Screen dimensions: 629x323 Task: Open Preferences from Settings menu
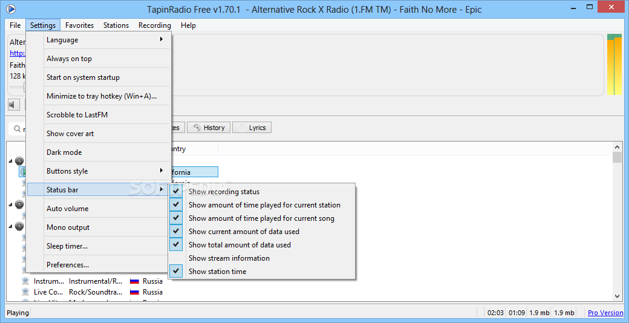[x=99, y=265]
